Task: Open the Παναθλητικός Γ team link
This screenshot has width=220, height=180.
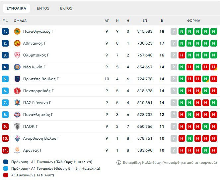Action: click(x=38, y=115)
